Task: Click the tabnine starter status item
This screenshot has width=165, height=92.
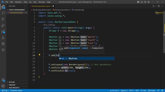Action: pos(16,90)
